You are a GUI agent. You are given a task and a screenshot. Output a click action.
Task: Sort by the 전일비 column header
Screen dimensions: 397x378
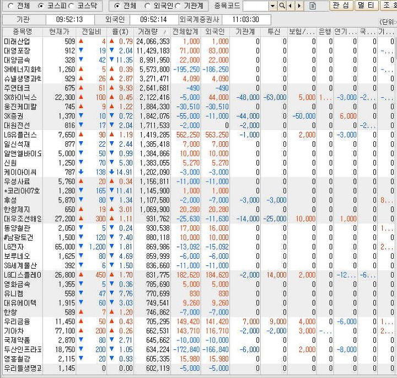[91, 31]
